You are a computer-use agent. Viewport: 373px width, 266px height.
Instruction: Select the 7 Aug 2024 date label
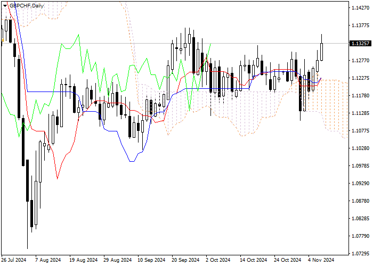coord(48,260)
